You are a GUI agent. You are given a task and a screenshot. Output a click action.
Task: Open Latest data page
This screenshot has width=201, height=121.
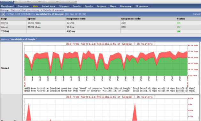tap(49, 6)
